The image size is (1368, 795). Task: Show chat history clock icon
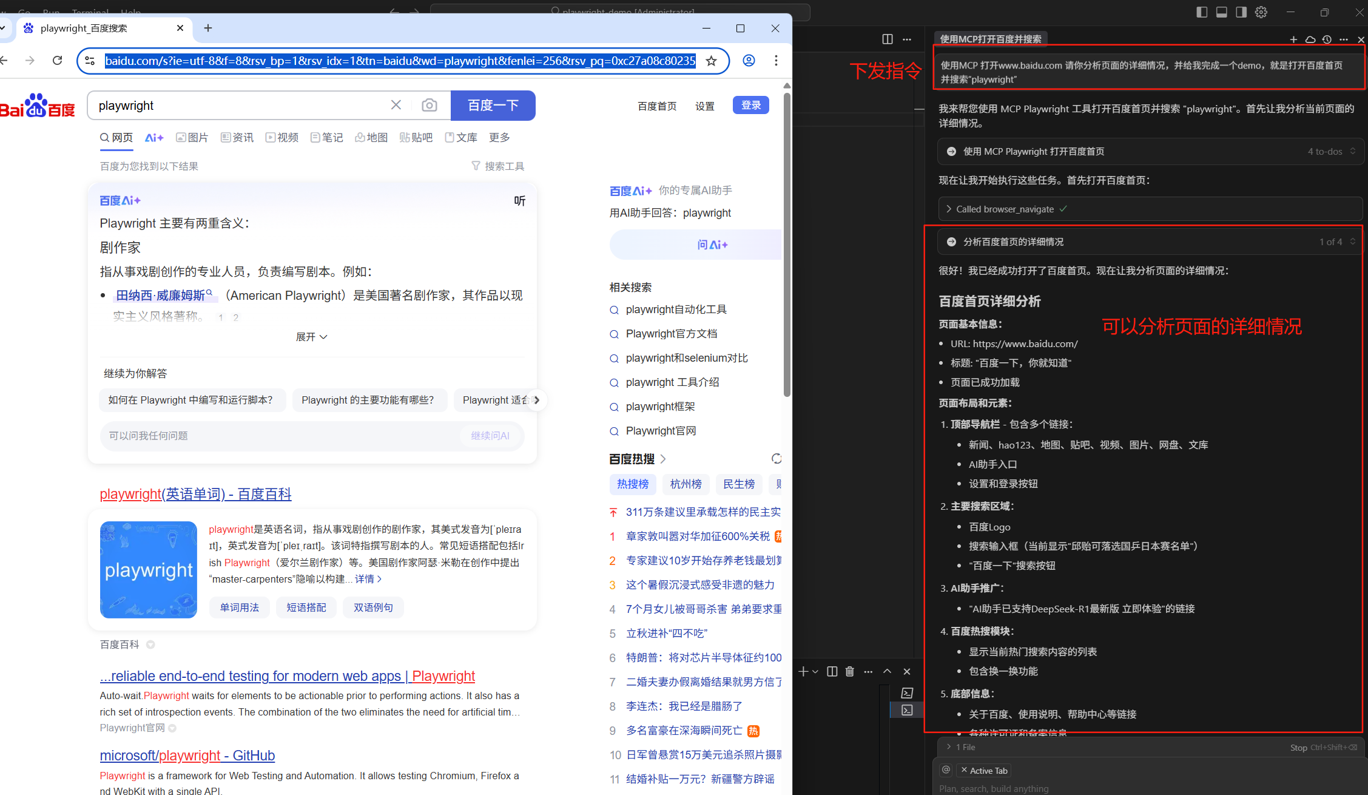1327,39
